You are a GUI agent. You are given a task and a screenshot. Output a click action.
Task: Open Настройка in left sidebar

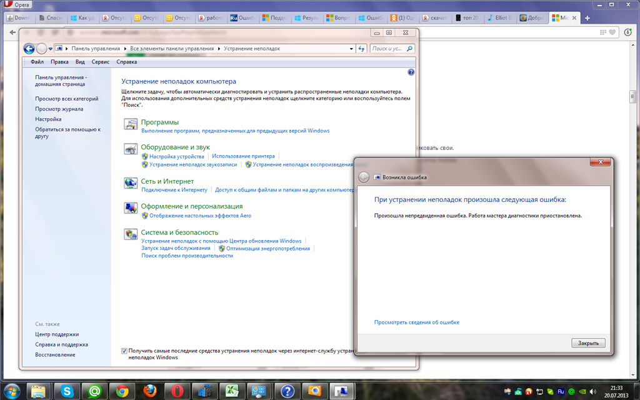coord(48,119)
